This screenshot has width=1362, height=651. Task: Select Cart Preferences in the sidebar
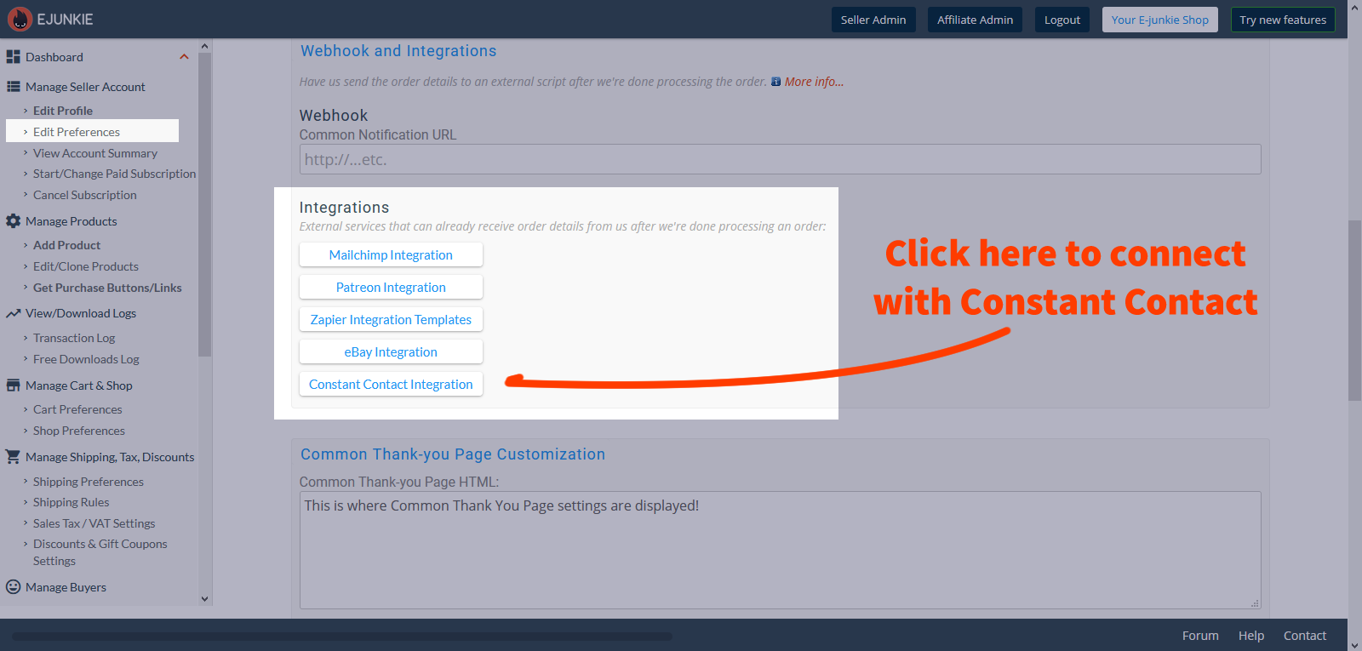tap(77, 409)
